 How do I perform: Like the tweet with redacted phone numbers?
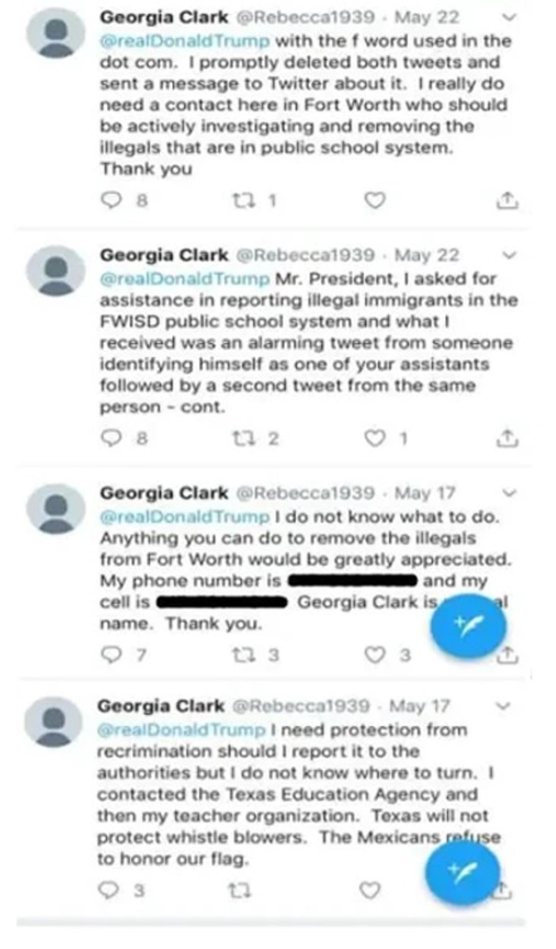pos(374,655)
